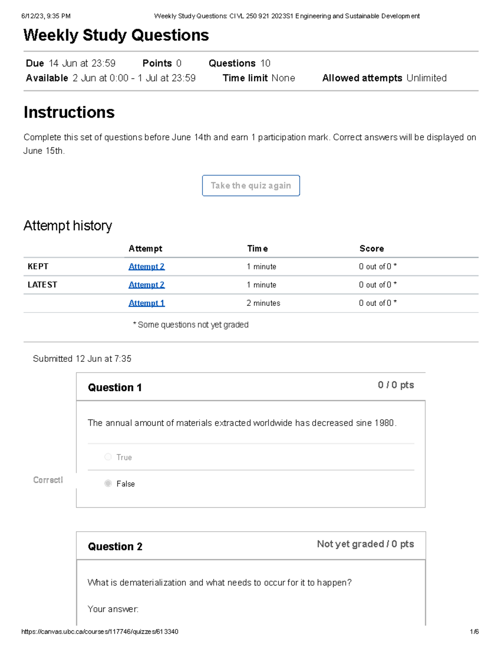
Task: Click the Attempt history heading
Action: pyautogui.click(x=68, y=226)
